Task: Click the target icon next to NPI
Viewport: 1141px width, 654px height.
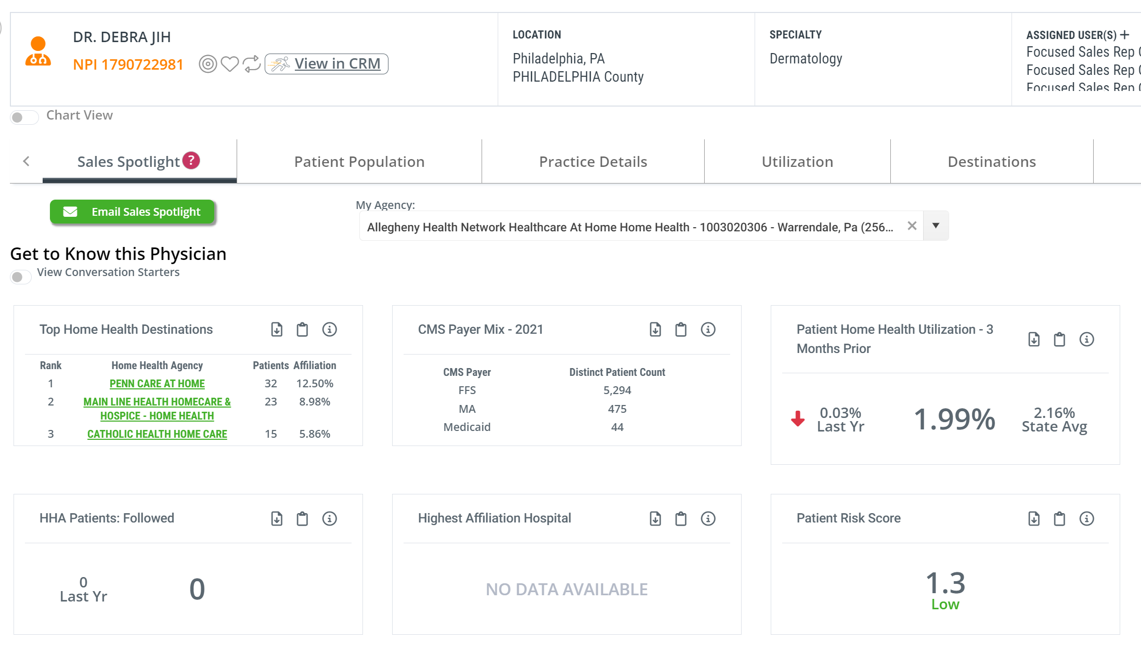Action: click(208, 64)
